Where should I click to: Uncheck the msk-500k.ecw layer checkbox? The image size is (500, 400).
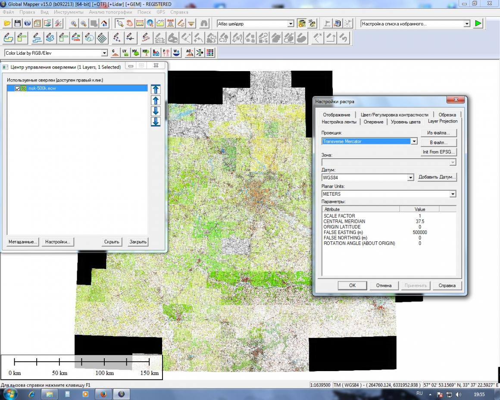[x=18, y=88]
